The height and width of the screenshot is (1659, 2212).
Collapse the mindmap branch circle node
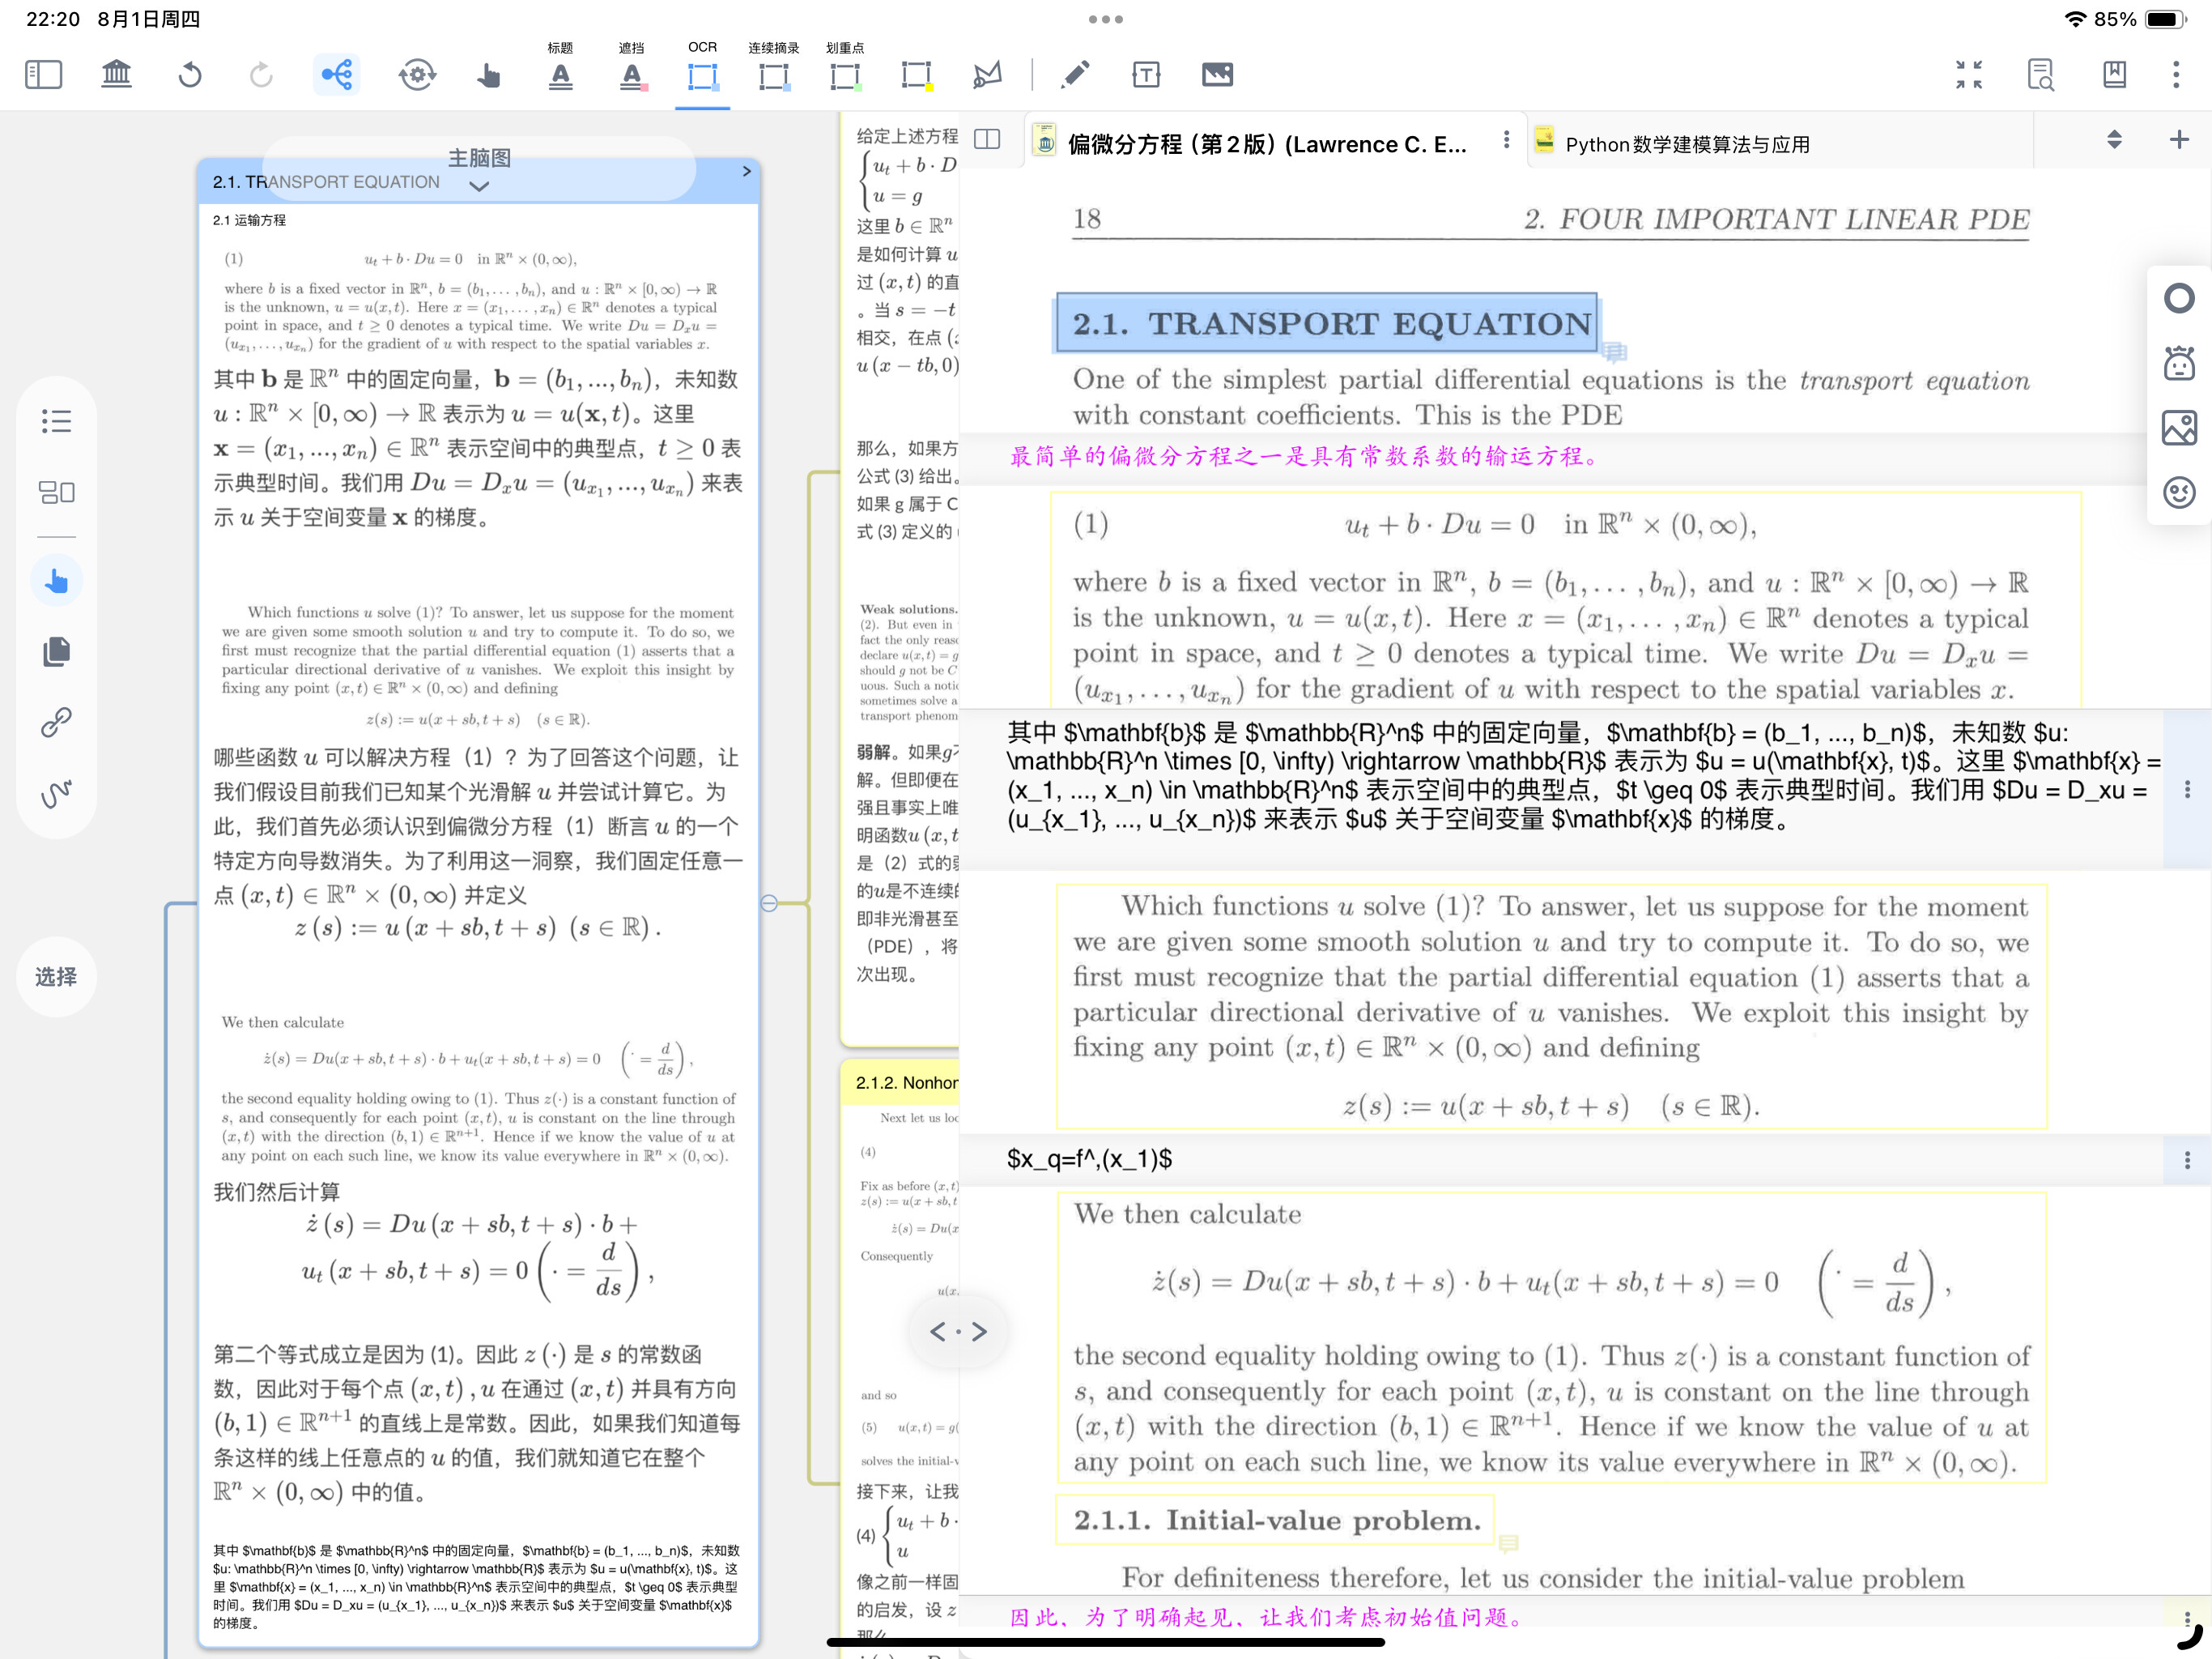click(x=769, y=902)
